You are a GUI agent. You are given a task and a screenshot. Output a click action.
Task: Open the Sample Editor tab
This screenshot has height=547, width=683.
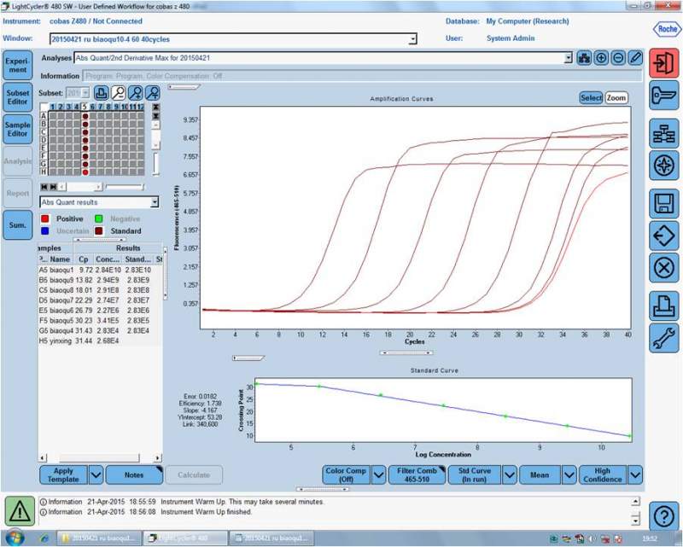click(17, 130)
